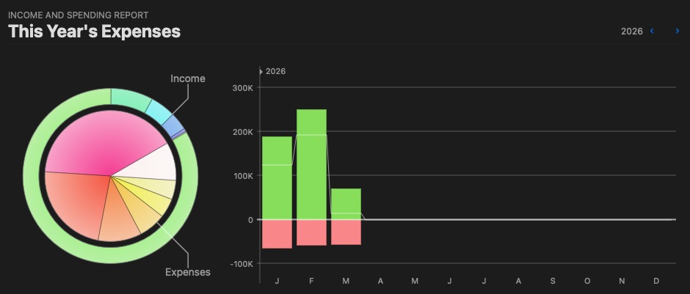Select the 2026 marker triangle above the chart
The height and width of the screenshot is (294, 690).
point(261,71)
